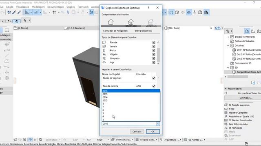Click the dimension crosshair tool in left toolbox

(7, 44)
